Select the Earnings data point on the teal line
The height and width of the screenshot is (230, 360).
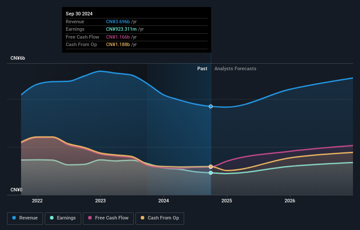click(211, 173)
